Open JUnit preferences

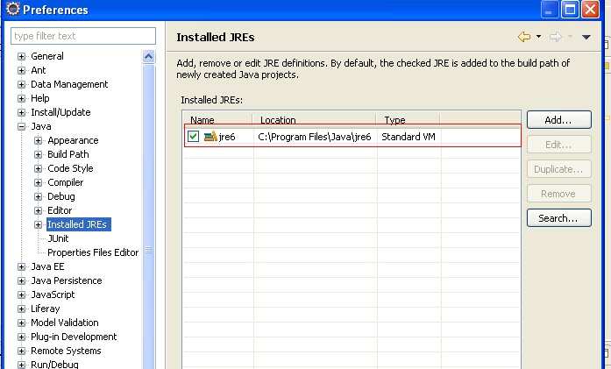(x=58, y=238)
